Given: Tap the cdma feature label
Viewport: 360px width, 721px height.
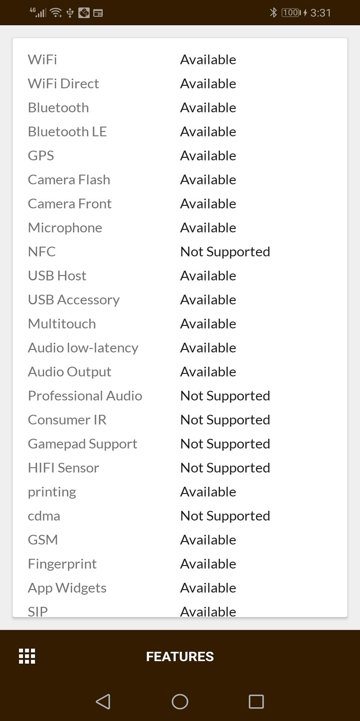Looking at the screenshot, I should (x=44, y=516).
